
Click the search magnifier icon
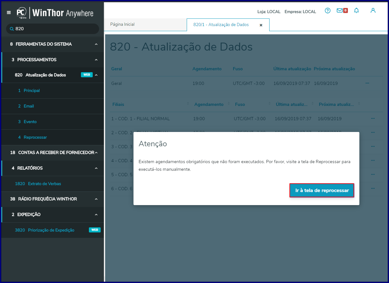coord(12,29)
